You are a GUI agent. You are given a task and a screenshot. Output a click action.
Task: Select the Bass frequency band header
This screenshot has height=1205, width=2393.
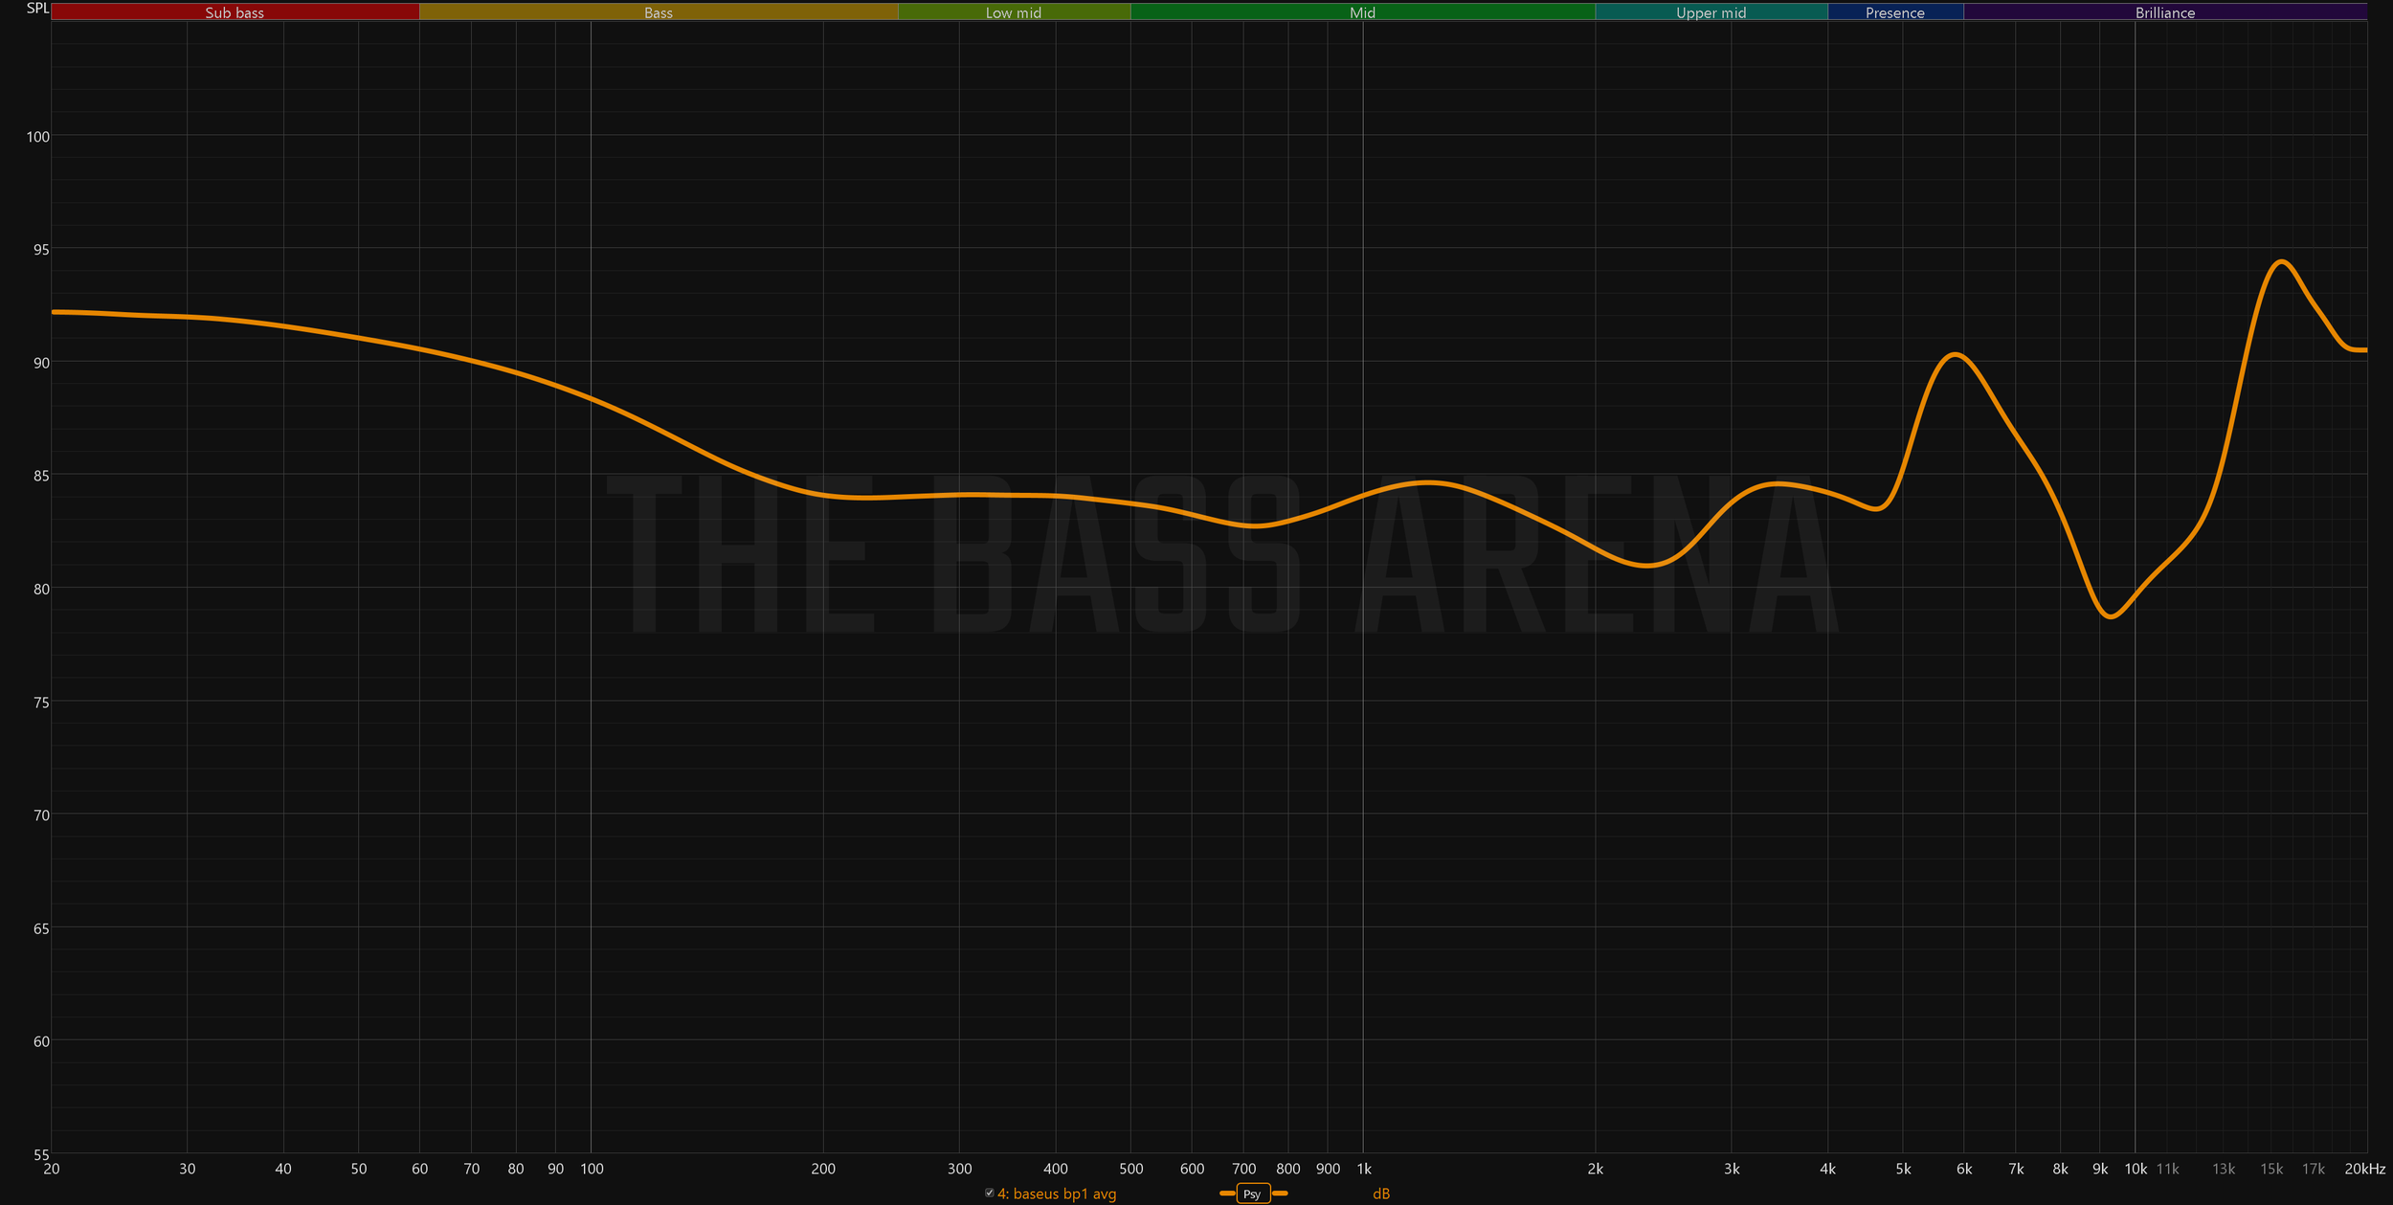[x=659, y=12]
